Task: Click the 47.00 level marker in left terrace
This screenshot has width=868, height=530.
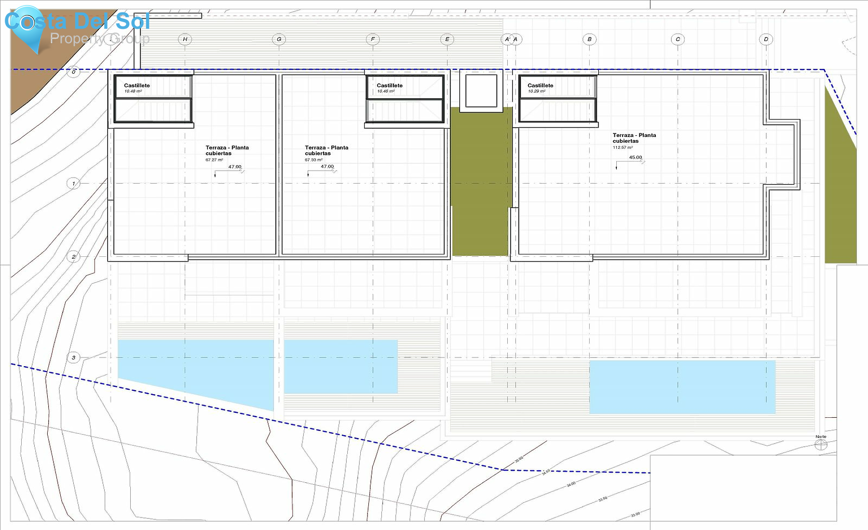Action: [234, 167]
